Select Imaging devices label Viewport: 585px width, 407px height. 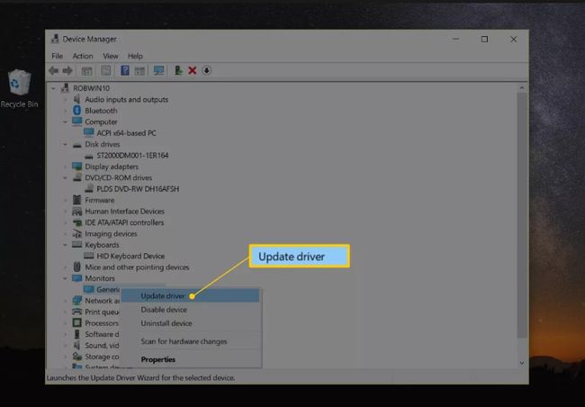pyautogui.click(x=111, y=234)
